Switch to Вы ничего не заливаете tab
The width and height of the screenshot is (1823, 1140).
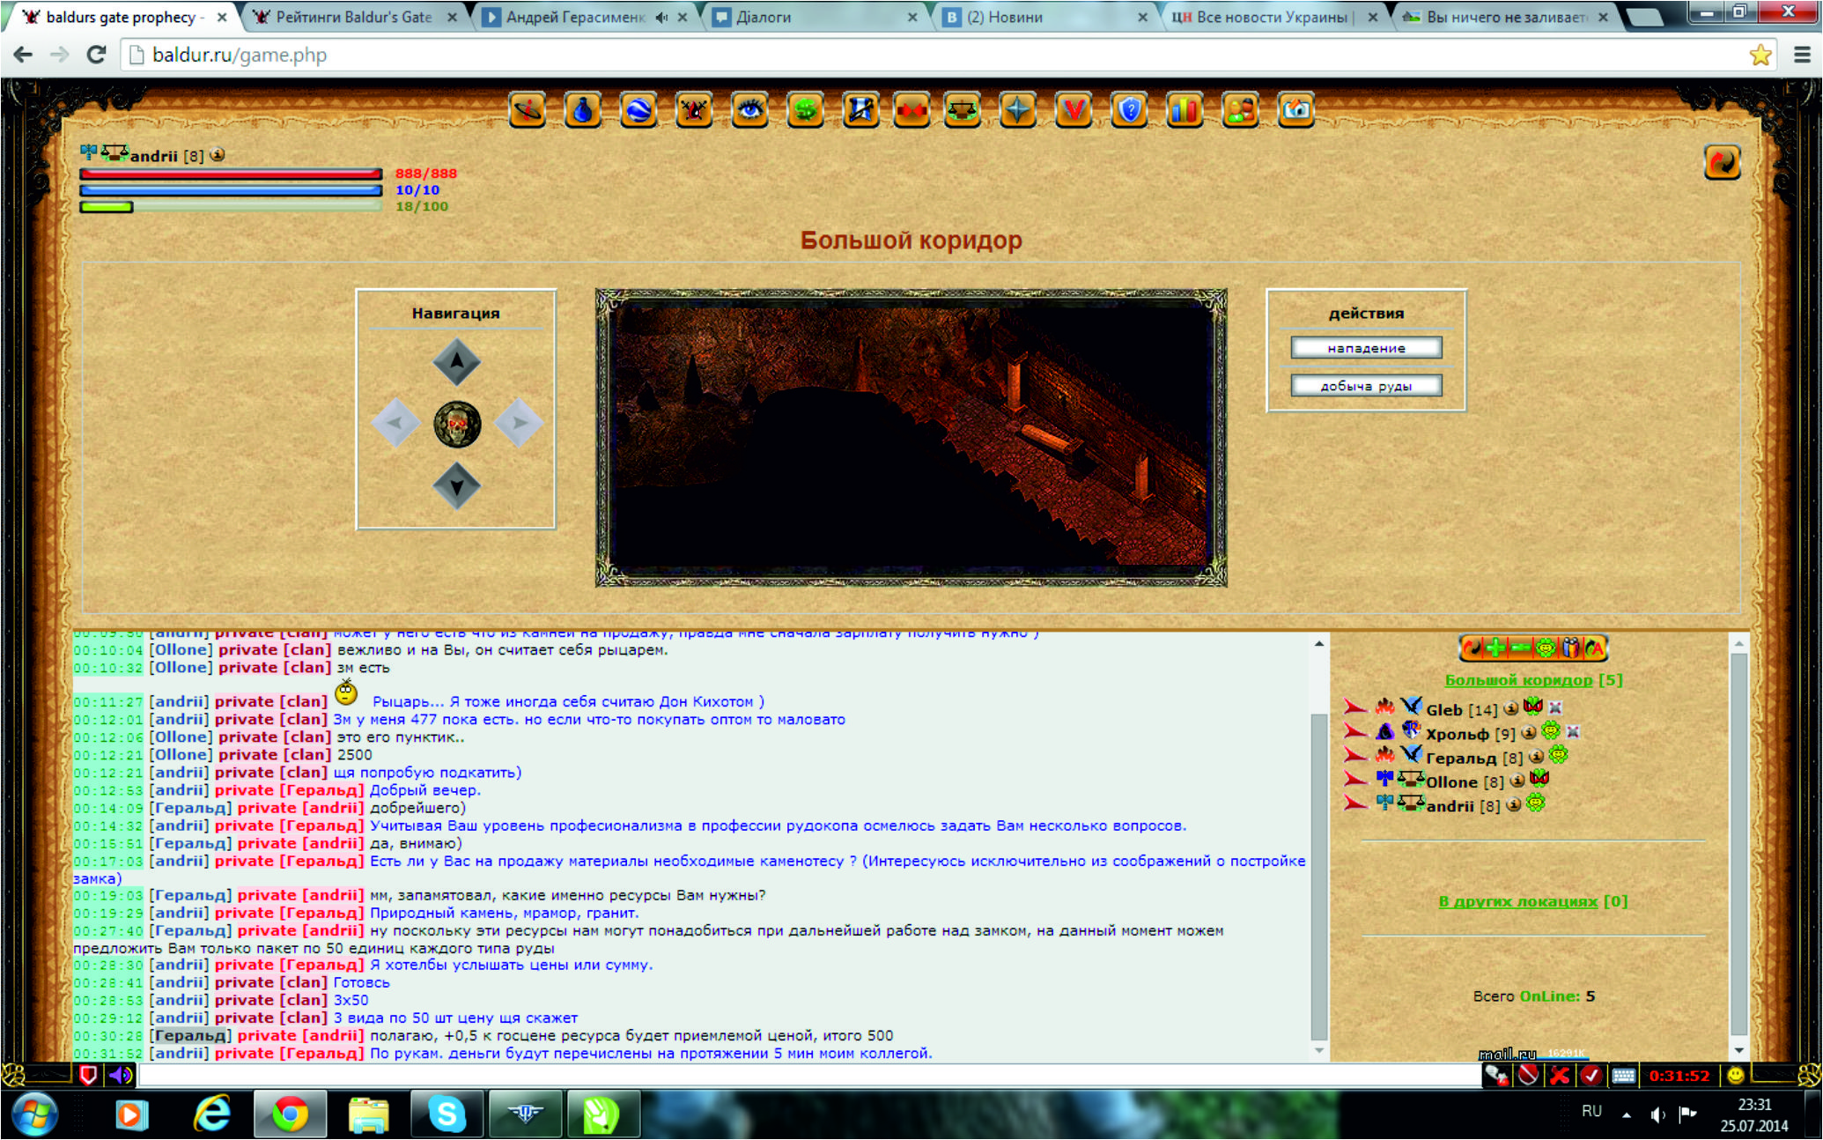coord(1506,17)
